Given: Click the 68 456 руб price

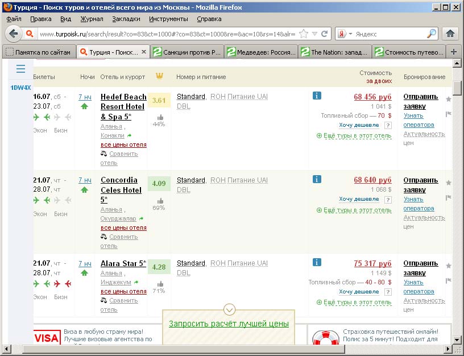Looking at the screenshot, I should [x=372, y=97].
